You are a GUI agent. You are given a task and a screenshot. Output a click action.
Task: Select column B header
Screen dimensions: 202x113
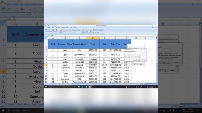pyautogui.click(x=65, y=38)
